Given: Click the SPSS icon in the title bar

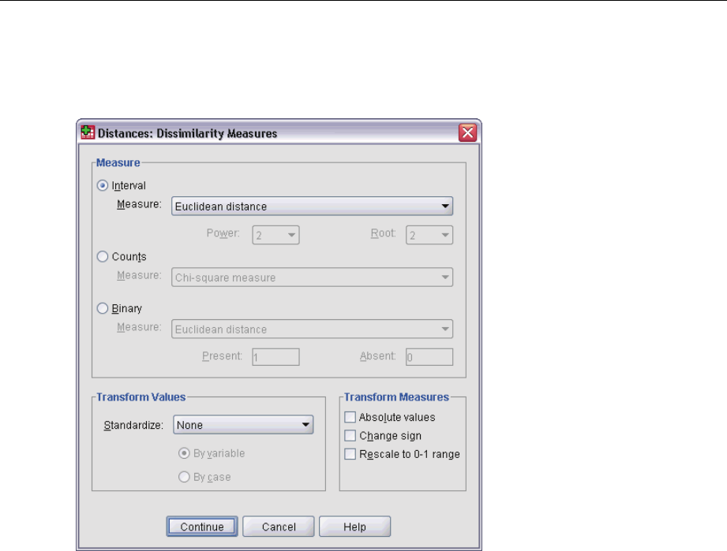Looking at the screenshot, I should pyautogui.click(x=88, y=132).
